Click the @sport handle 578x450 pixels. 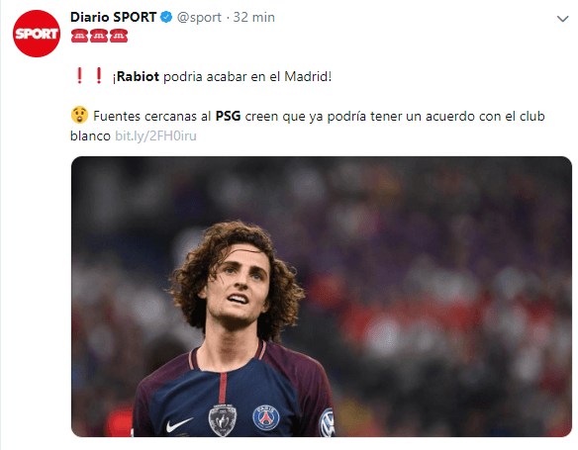(199, 18)
